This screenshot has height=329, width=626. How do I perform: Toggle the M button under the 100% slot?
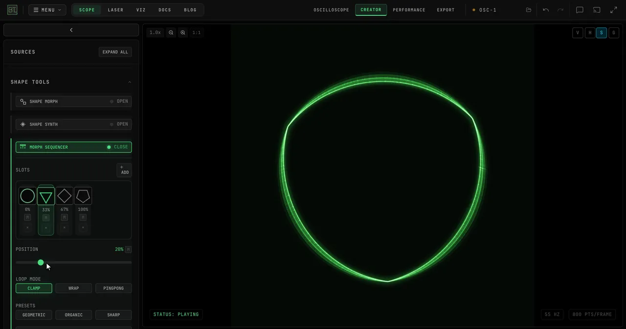tap(83, 217)
